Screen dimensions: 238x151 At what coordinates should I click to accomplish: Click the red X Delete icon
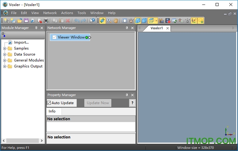click(x=68, y=21)
